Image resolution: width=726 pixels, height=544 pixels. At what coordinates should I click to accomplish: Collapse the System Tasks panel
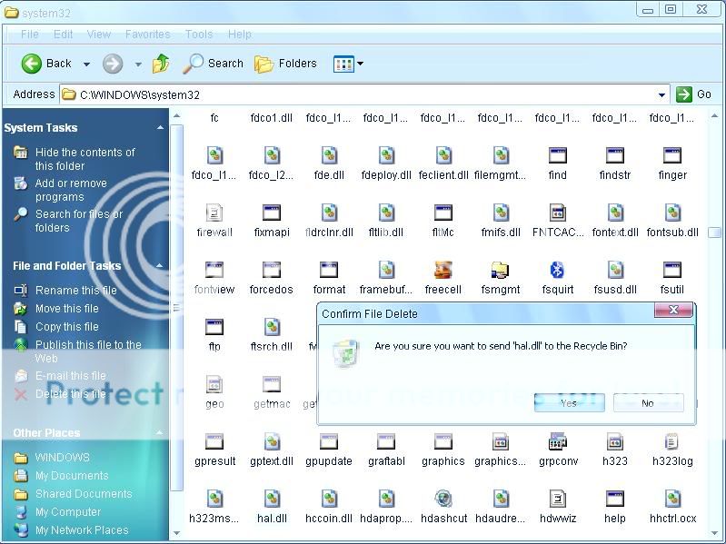pos(161,128)
